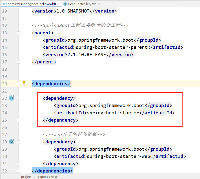This screenshot has width=200, height=179.
Task: Click the </dependency> closing tag on line 31
Action: (x=61, y=164)
